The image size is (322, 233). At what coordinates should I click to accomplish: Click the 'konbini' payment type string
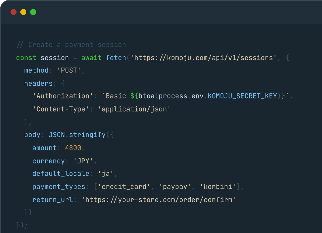pyautogui.click(x=218, y=186)
